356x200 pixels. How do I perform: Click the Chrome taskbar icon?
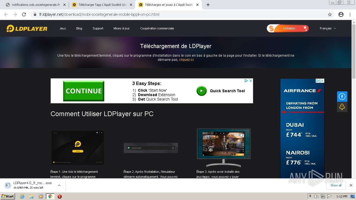[50, 196]
